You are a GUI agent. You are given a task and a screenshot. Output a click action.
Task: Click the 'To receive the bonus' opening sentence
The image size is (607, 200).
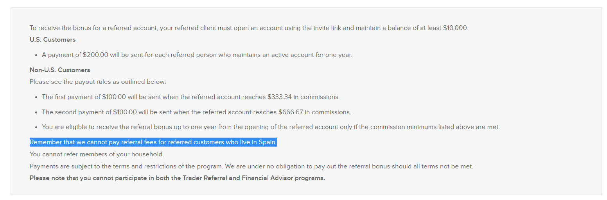coord(248,28)
